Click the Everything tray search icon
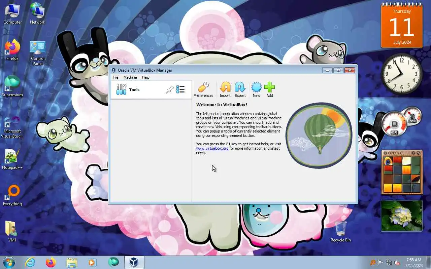Image resolution: width=431 pixels, height=269 pixels. 373,263
